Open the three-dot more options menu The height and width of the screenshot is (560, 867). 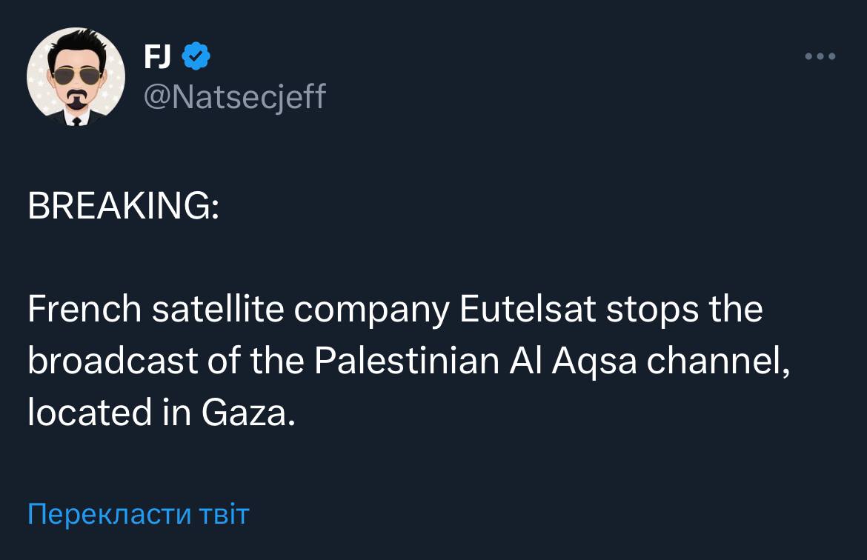tap(820, 56)
